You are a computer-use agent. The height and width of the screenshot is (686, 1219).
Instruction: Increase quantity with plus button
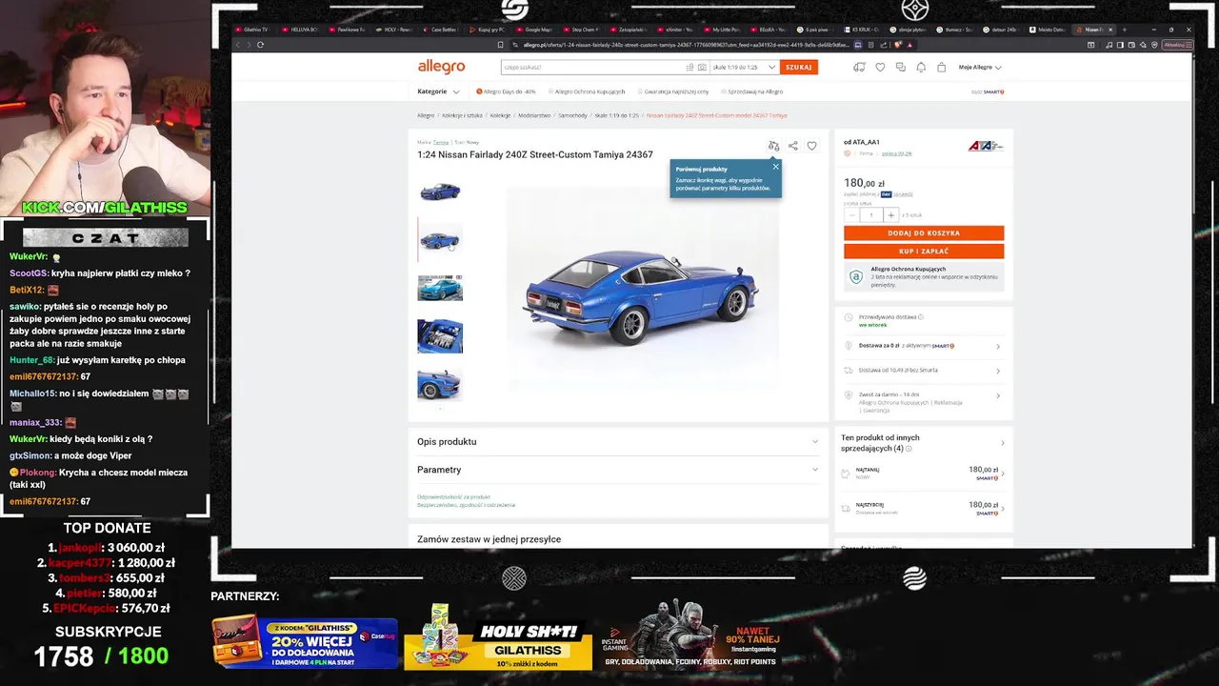(891, 215)
